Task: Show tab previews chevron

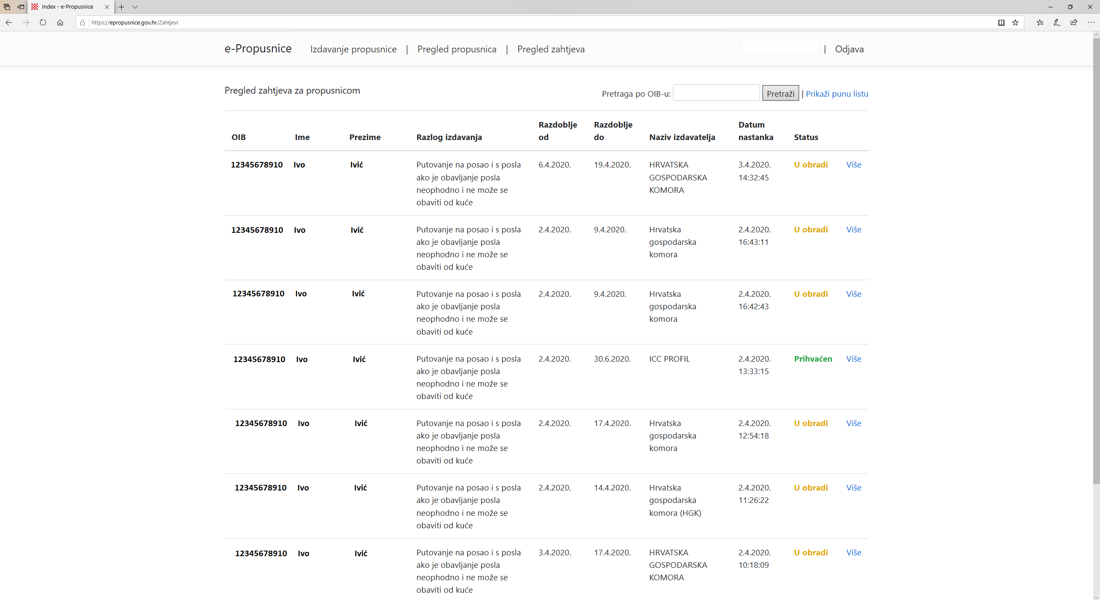Action: (x=135, y=7)
